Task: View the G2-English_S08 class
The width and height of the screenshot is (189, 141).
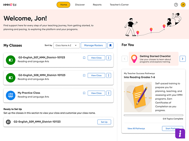Action: coord(96,75)
